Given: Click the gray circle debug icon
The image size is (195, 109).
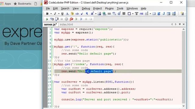Looking at the screenshot, I should [66, 19].
